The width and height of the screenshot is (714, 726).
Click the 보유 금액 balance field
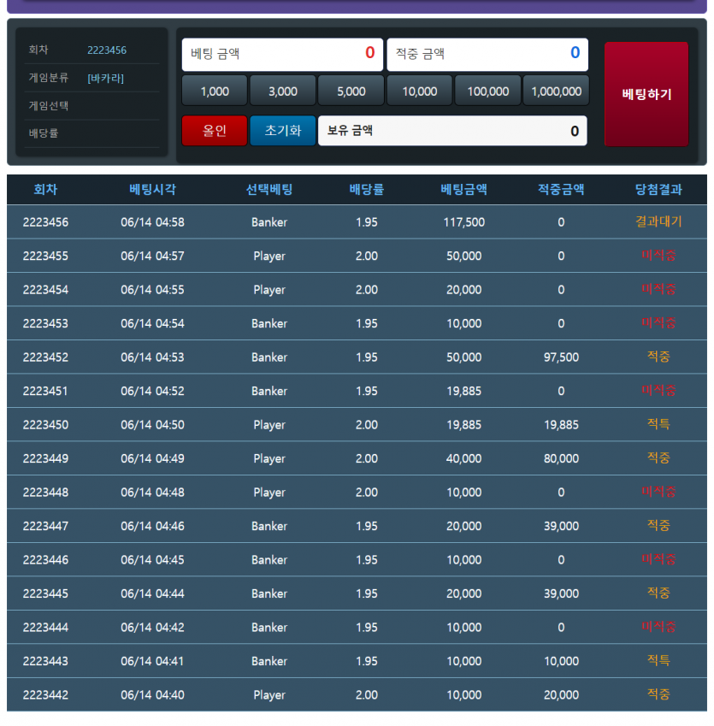tap(452, 131)
